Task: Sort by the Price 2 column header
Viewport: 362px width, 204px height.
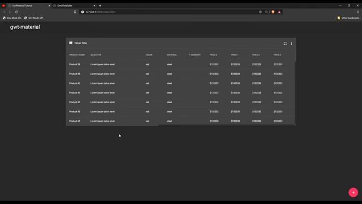Action: tap(256, 55)
